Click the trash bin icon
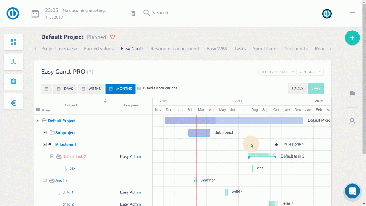 point(133,13)
